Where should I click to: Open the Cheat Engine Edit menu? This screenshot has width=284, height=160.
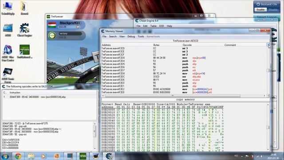pyautogui.click(x=145, y=26)
